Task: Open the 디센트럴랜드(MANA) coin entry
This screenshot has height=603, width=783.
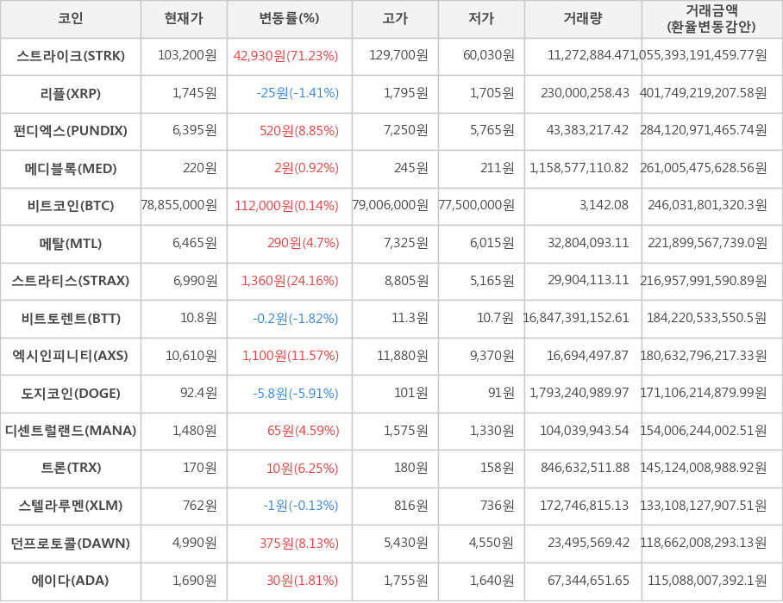Action: (x=71, y=431)
